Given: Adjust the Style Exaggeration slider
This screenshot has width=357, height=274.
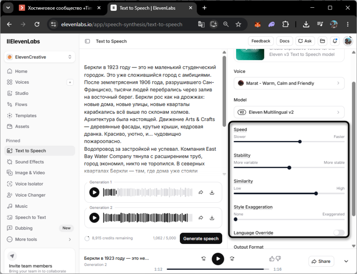Looking at the screenshot, I should (236, 219).
